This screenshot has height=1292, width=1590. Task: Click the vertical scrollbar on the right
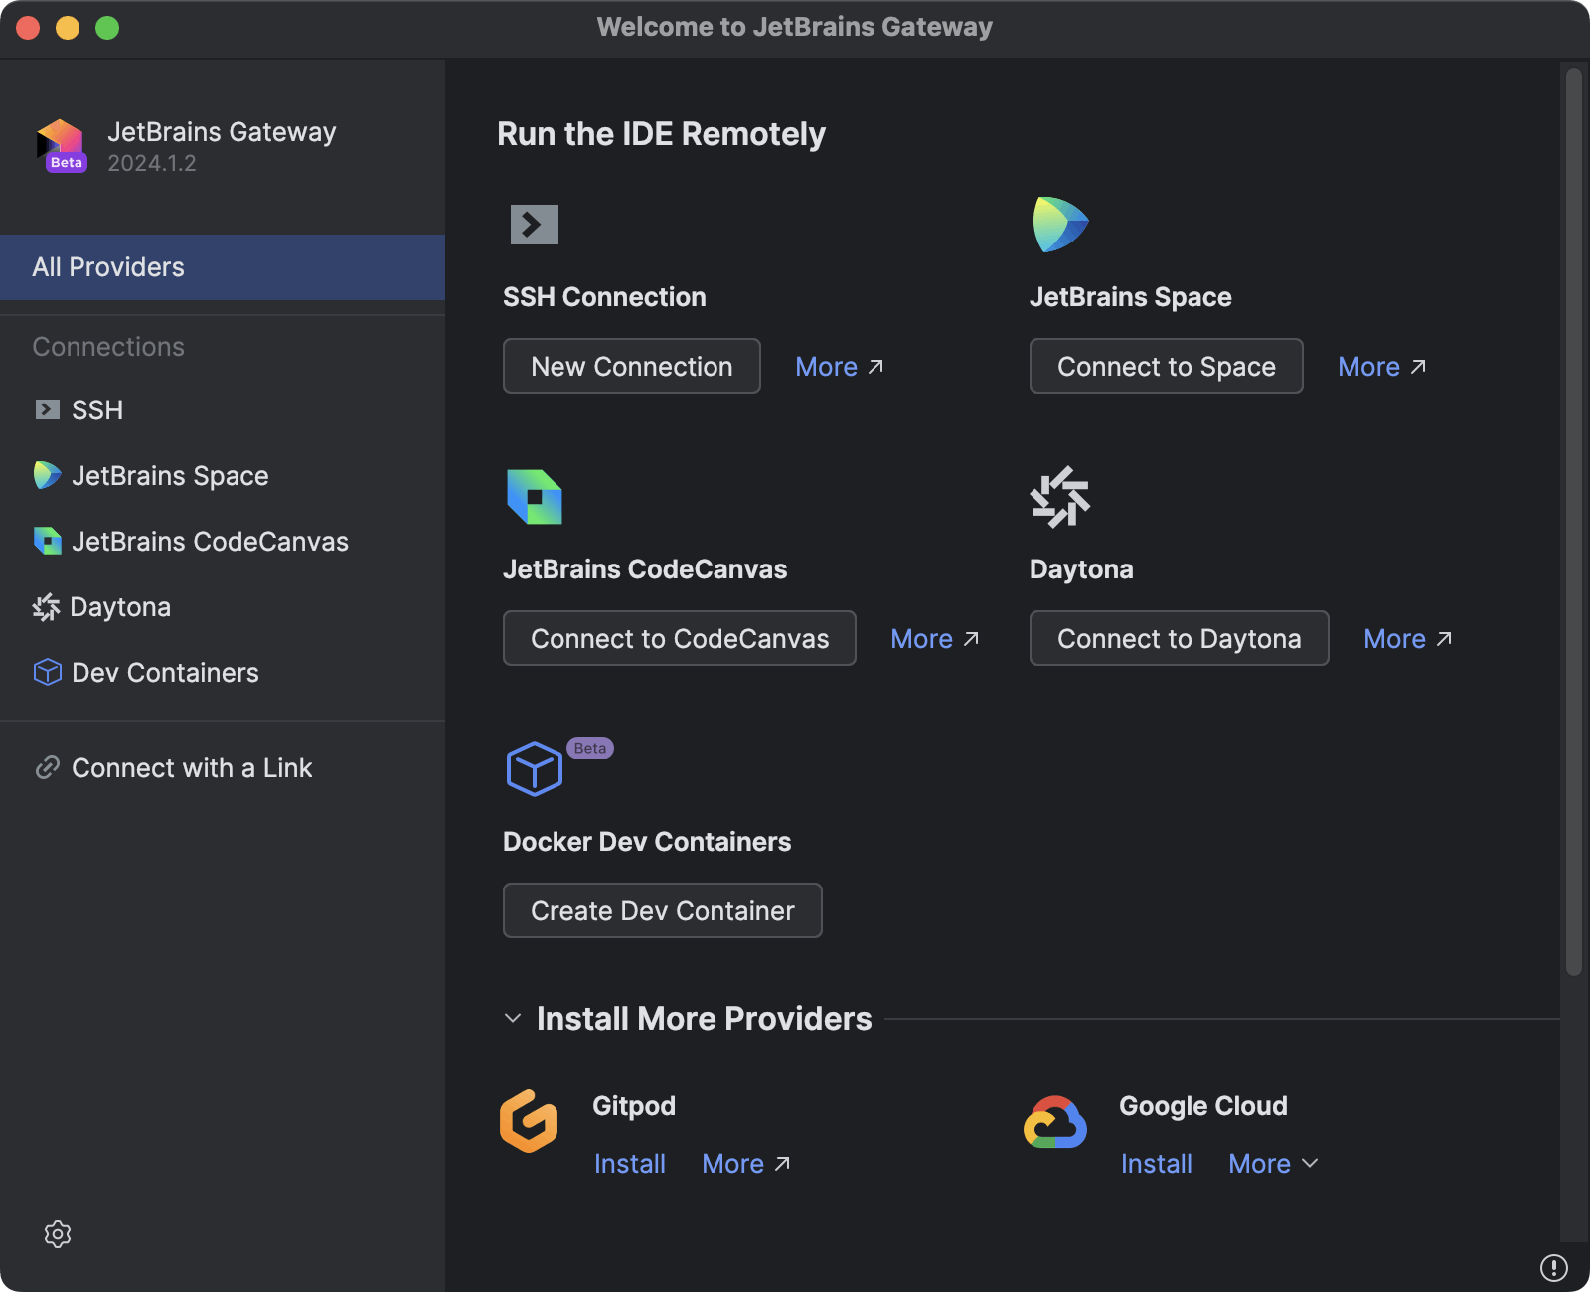(1573, 522)
